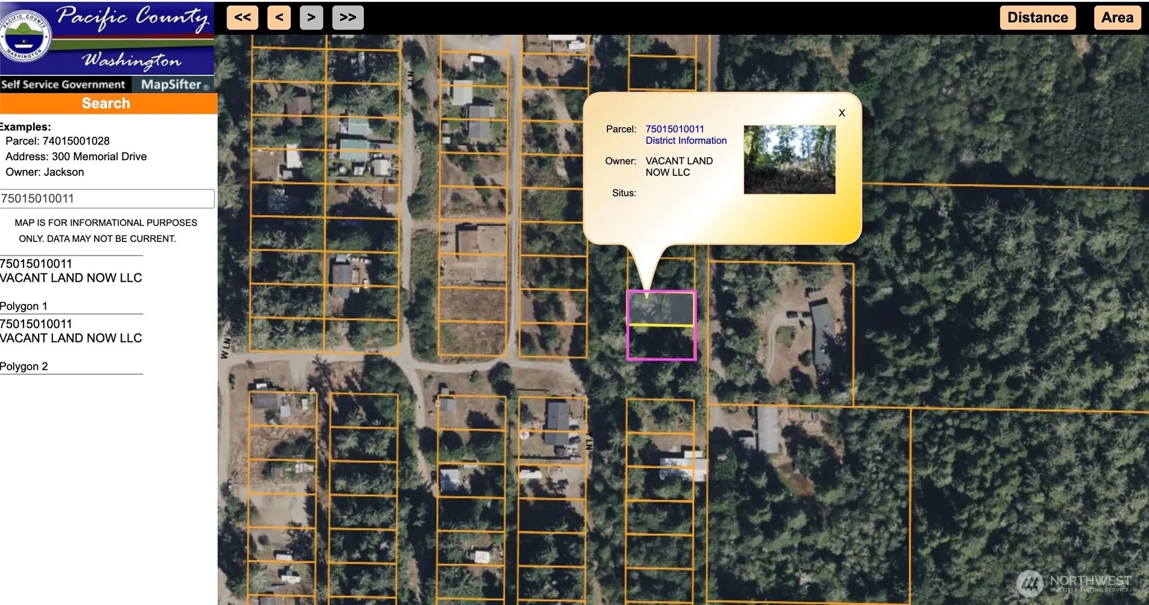Close the parcel info popup
1149x605 pixels.
(x=842, y=113)
